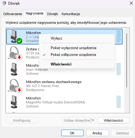Click the G735 headset icon
Viewport: 135px width, 138px height.
tap(15, 53)
